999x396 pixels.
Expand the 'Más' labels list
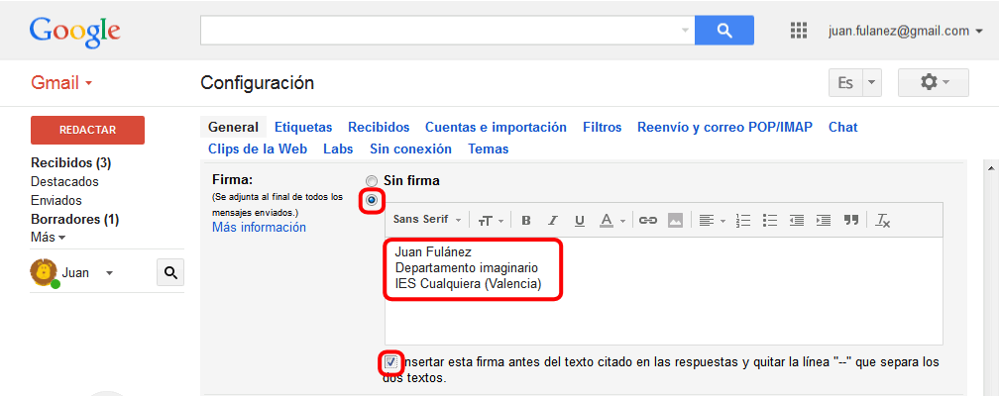(x=48, y=238)
